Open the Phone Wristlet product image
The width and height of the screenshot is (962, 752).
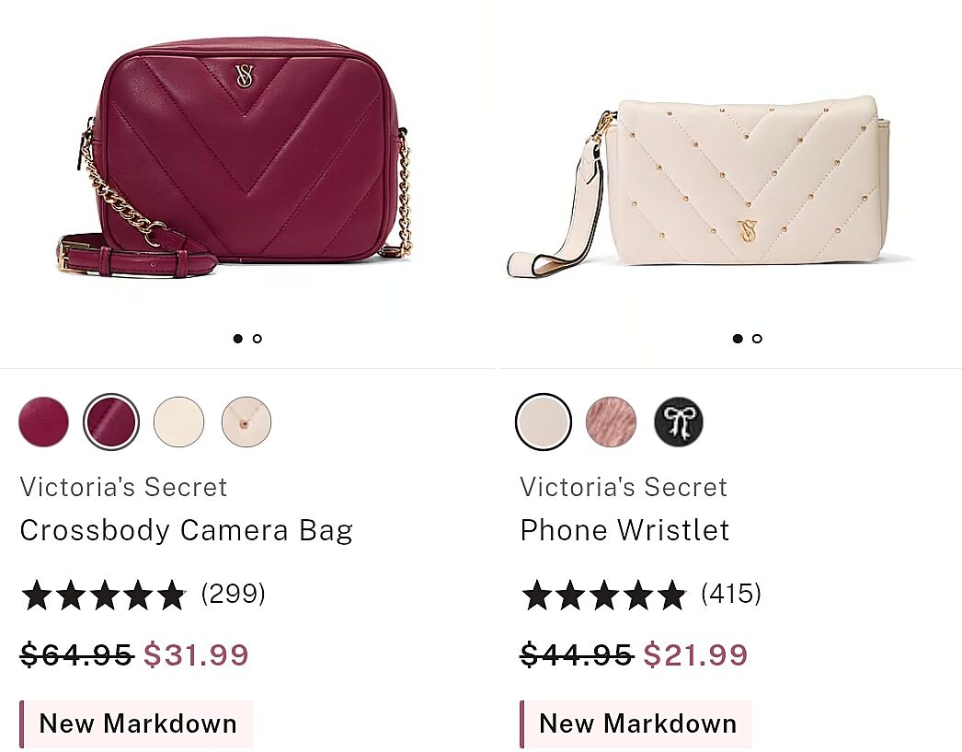click(727, 184)
